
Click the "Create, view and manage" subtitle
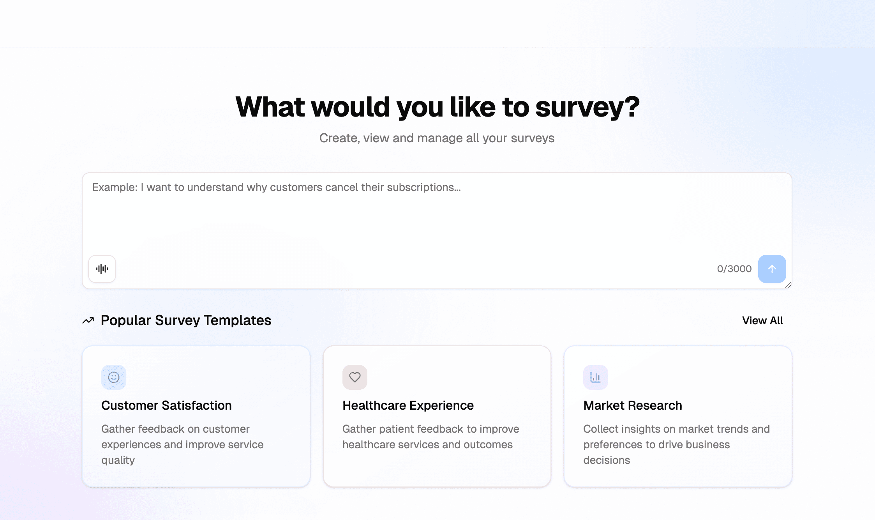click(x=437, y=138)
